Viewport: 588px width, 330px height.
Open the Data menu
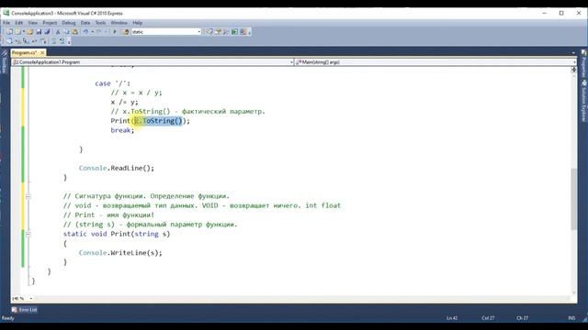coord(85,23)
